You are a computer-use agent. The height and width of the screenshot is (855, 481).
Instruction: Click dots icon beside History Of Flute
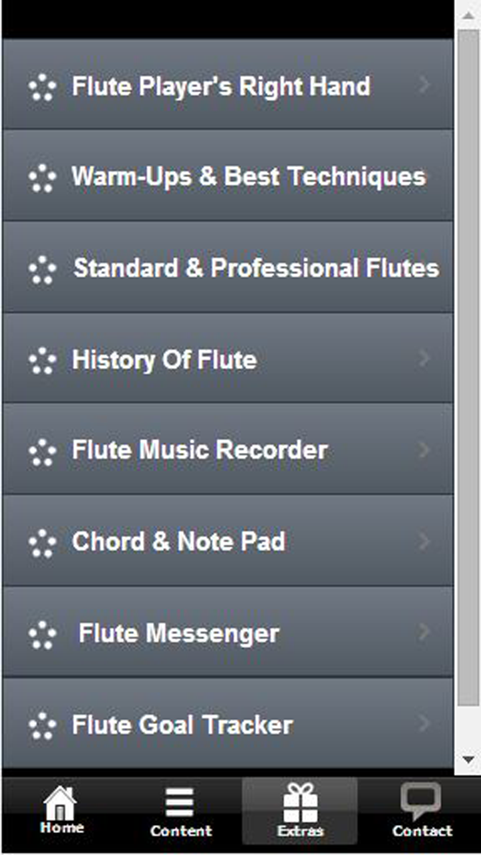pos(43,360)
